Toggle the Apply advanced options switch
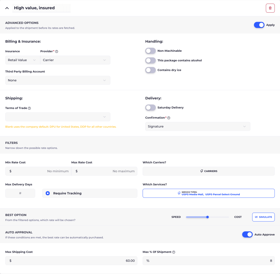 [259, 25]
